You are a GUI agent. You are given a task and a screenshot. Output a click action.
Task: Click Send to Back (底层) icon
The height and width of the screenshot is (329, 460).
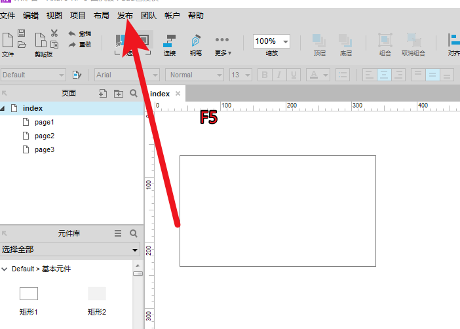pos(345,43)
